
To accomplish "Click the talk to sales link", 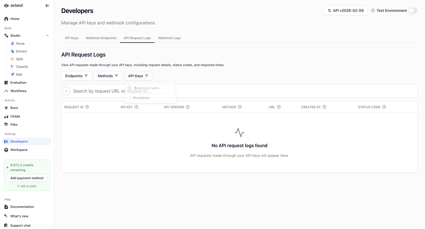I will [29, 186].
